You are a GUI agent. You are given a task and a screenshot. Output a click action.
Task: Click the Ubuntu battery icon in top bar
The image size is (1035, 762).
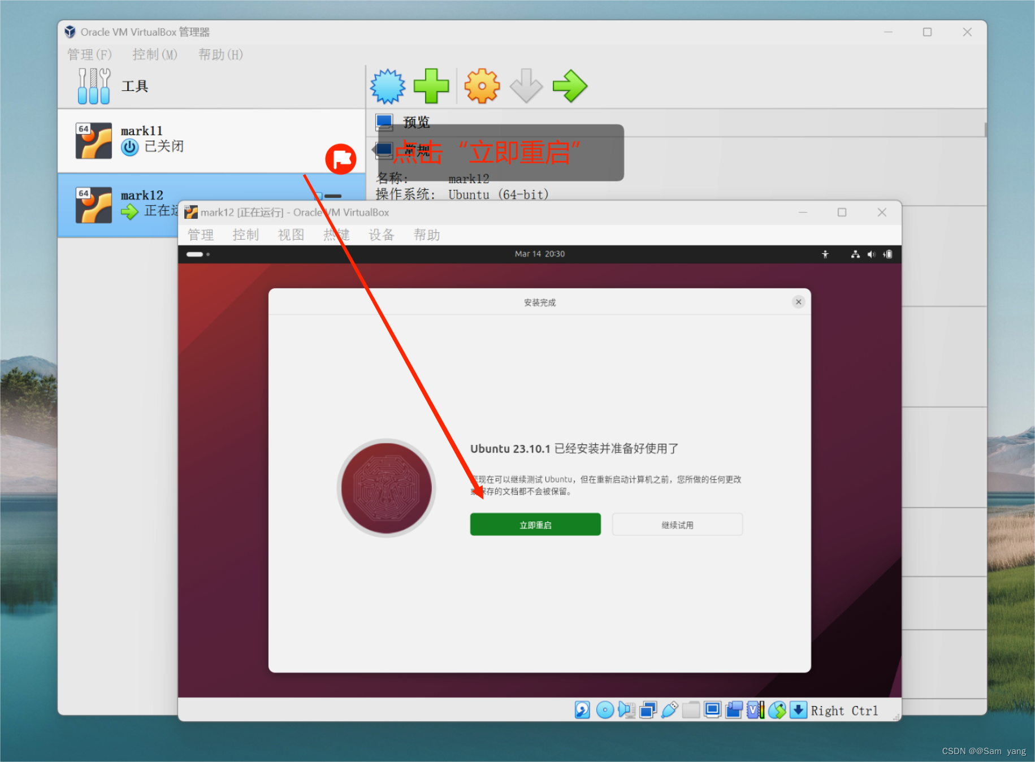(887, 254)
